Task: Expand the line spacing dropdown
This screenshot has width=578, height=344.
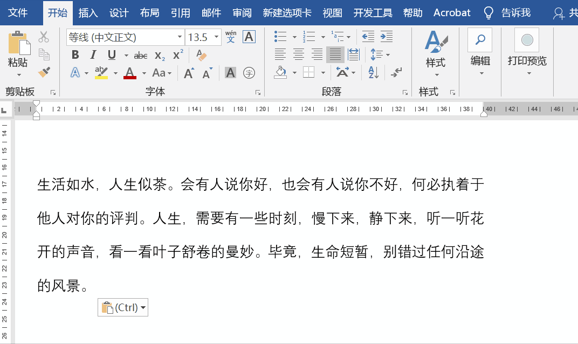Action: coord(388,54)
